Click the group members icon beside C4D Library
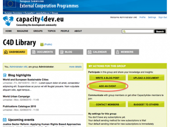Screen dimensions: 170x127 coord(42,44)
